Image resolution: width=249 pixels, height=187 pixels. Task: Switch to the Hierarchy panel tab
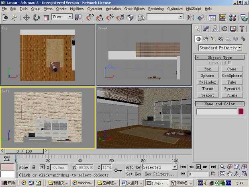tap(215, 29)
